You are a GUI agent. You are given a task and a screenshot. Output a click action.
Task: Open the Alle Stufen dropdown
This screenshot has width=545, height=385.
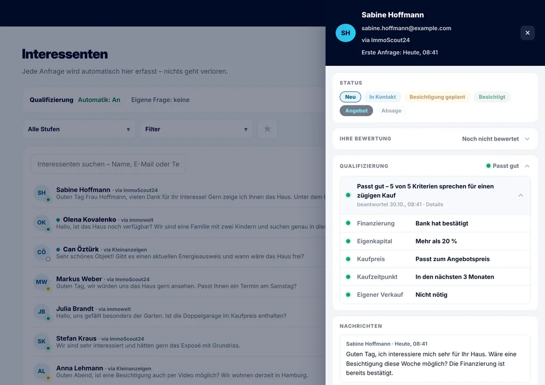coord(79,129)
